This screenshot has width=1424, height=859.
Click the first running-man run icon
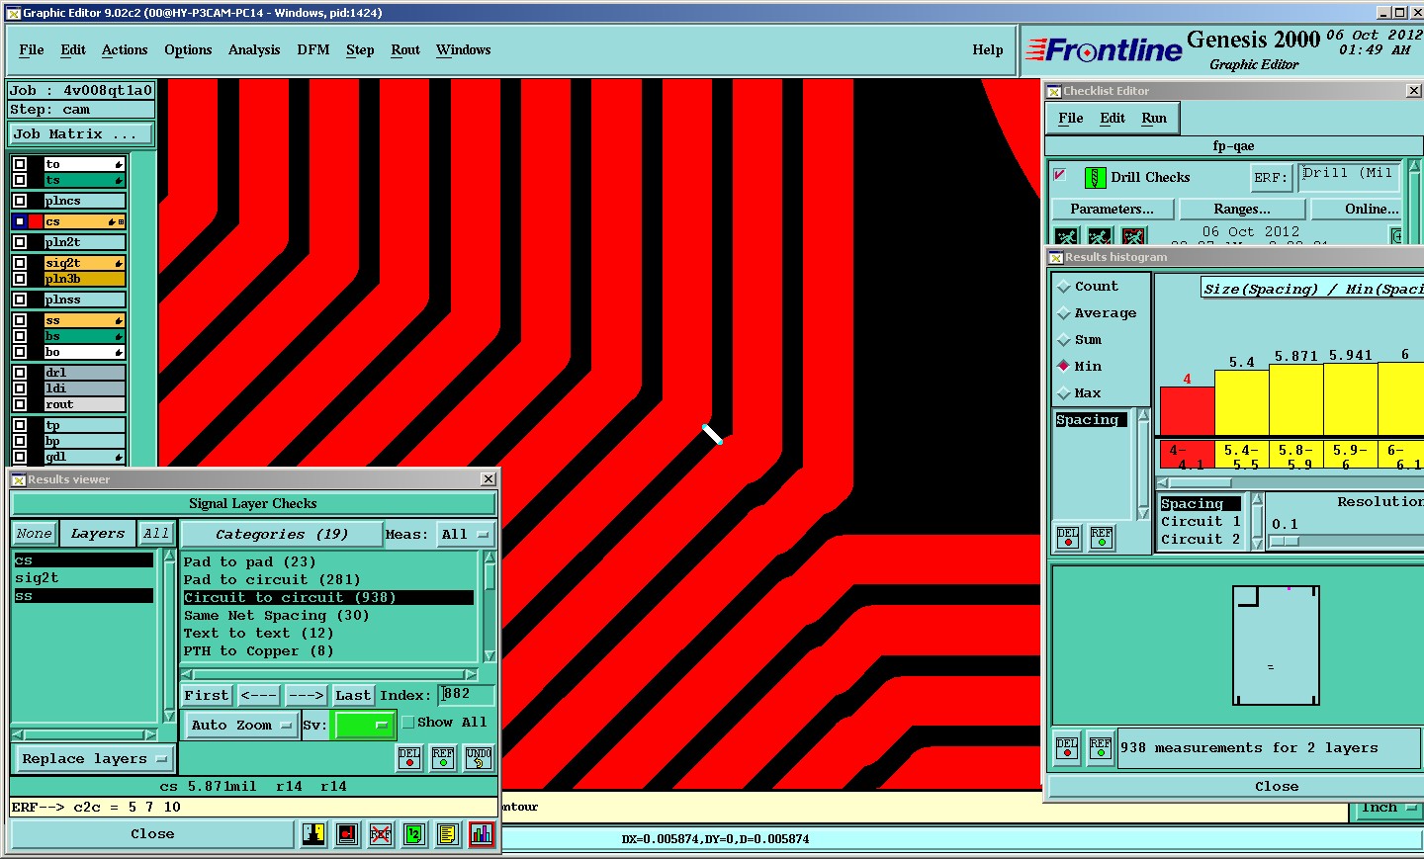[1066, 236]
